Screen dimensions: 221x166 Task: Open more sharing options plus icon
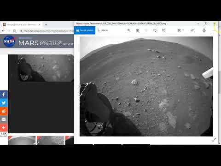pos(4,128)
